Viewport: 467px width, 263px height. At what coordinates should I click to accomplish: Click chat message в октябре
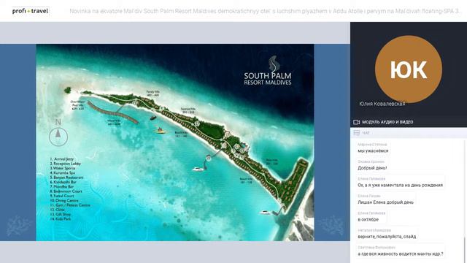coord(368,219)
